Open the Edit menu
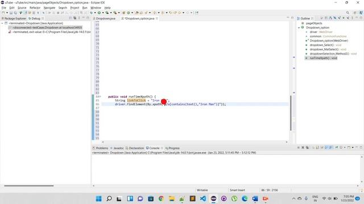The image size is (364, 204). coord(11,7)
